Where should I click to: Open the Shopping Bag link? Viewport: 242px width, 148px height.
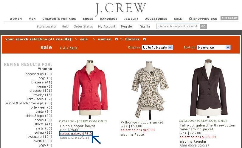205,19
